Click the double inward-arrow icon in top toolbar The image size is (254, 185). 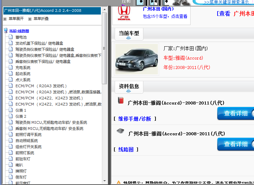154,2
